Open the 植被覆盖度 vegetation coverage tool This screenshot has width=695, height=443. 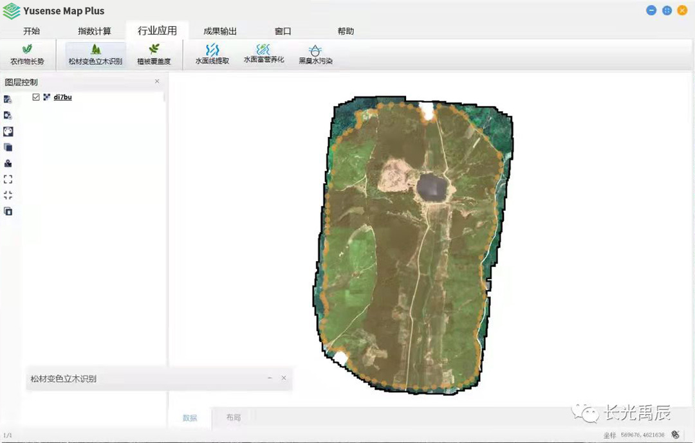click(x=154, y=55)
